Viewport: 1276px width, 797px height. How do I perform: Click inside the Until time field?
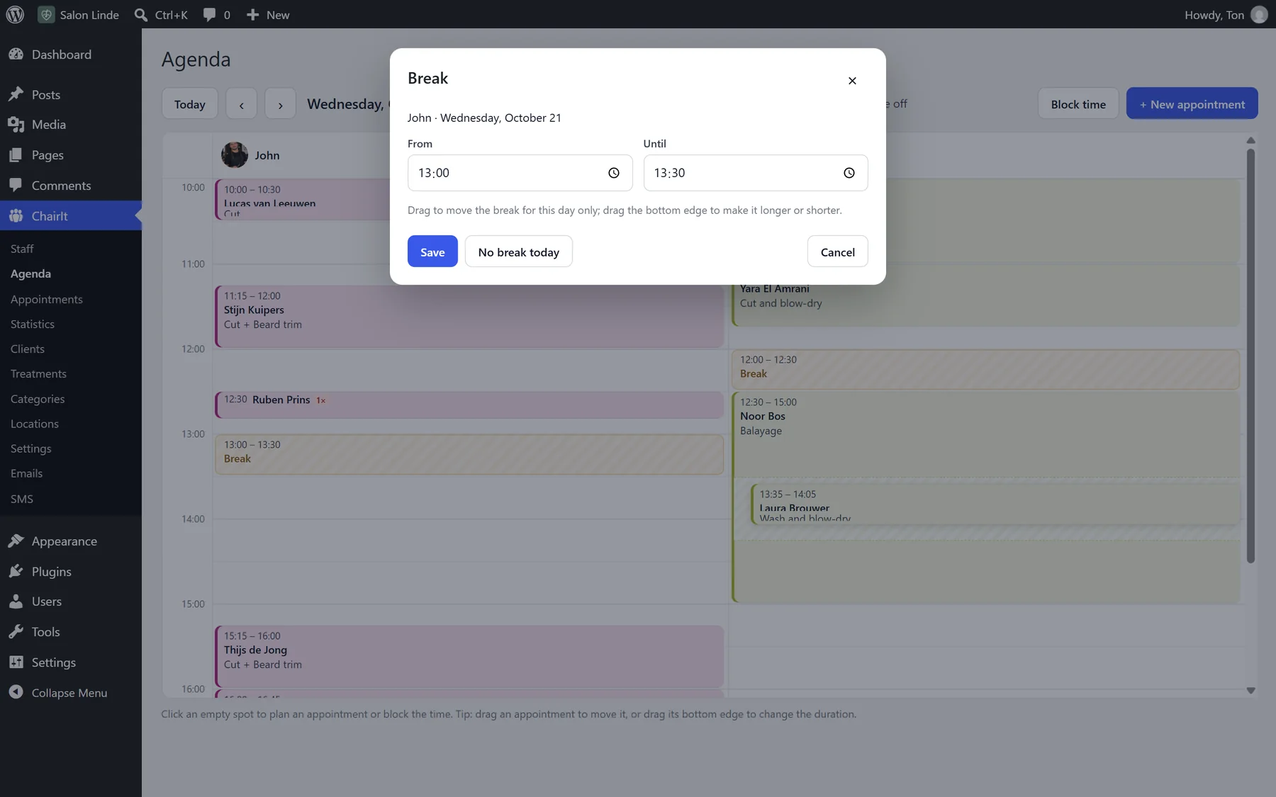click(x=756, y=173)
